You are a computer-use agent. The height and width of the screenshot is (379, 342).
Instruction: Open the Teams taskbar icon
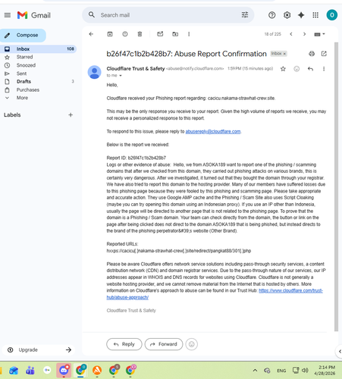pos(30,371)
